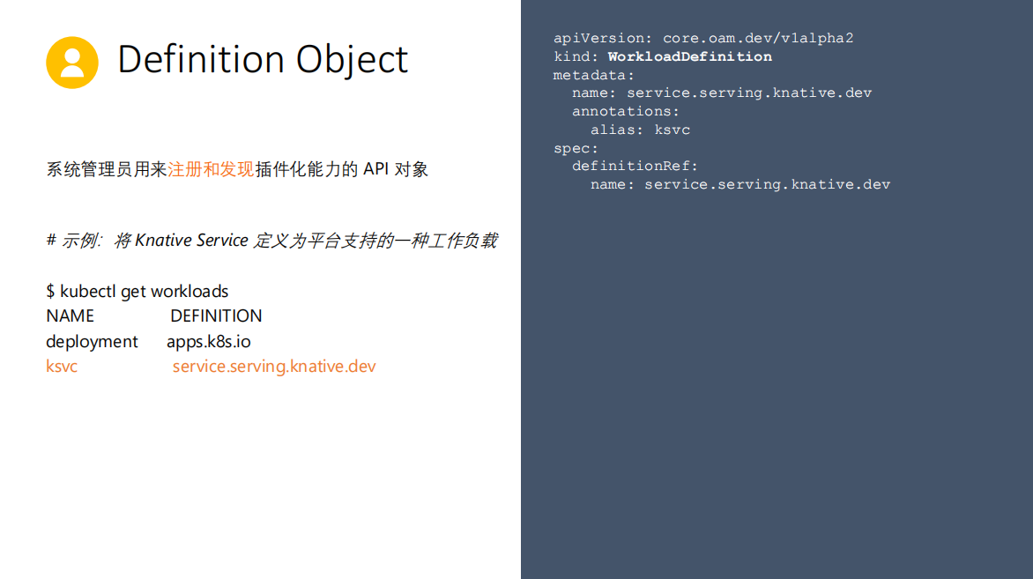Click the "definitionRef:" key in the YAML
The height and width of the screenshot is (579, 1033).
coord(635,166)
